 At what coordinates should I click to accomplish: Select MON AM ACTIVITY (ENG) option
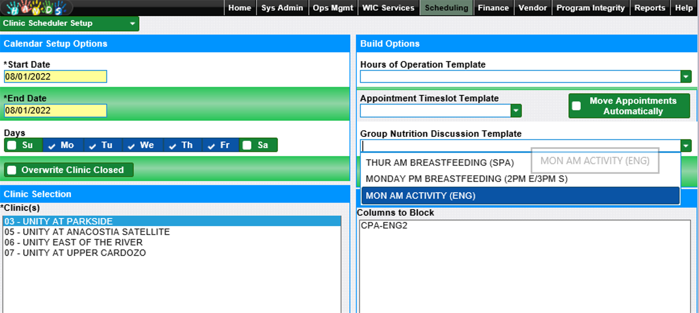pyautogui.click(x=420, y=196)
